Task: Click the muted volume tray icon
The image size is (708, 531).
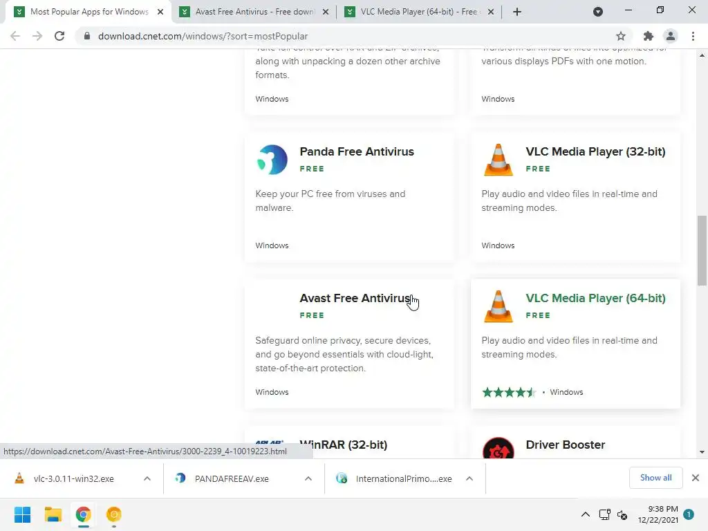Action: tap(623, 514)
